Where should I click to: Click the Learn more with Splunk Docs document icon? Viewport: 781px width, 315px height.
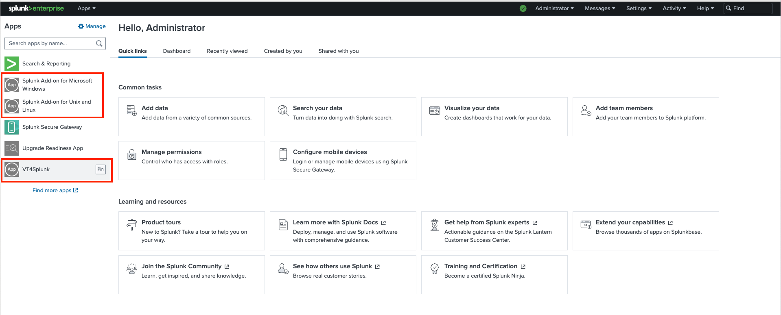tap(283, 225)
